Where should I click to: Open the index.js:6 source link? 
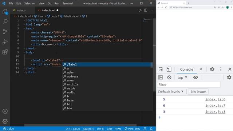point(215,99)
